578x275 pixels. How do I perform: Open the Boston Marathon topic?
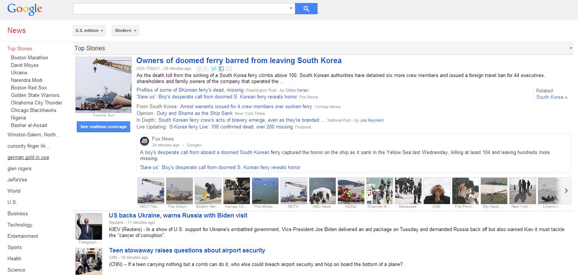point(29,57)
